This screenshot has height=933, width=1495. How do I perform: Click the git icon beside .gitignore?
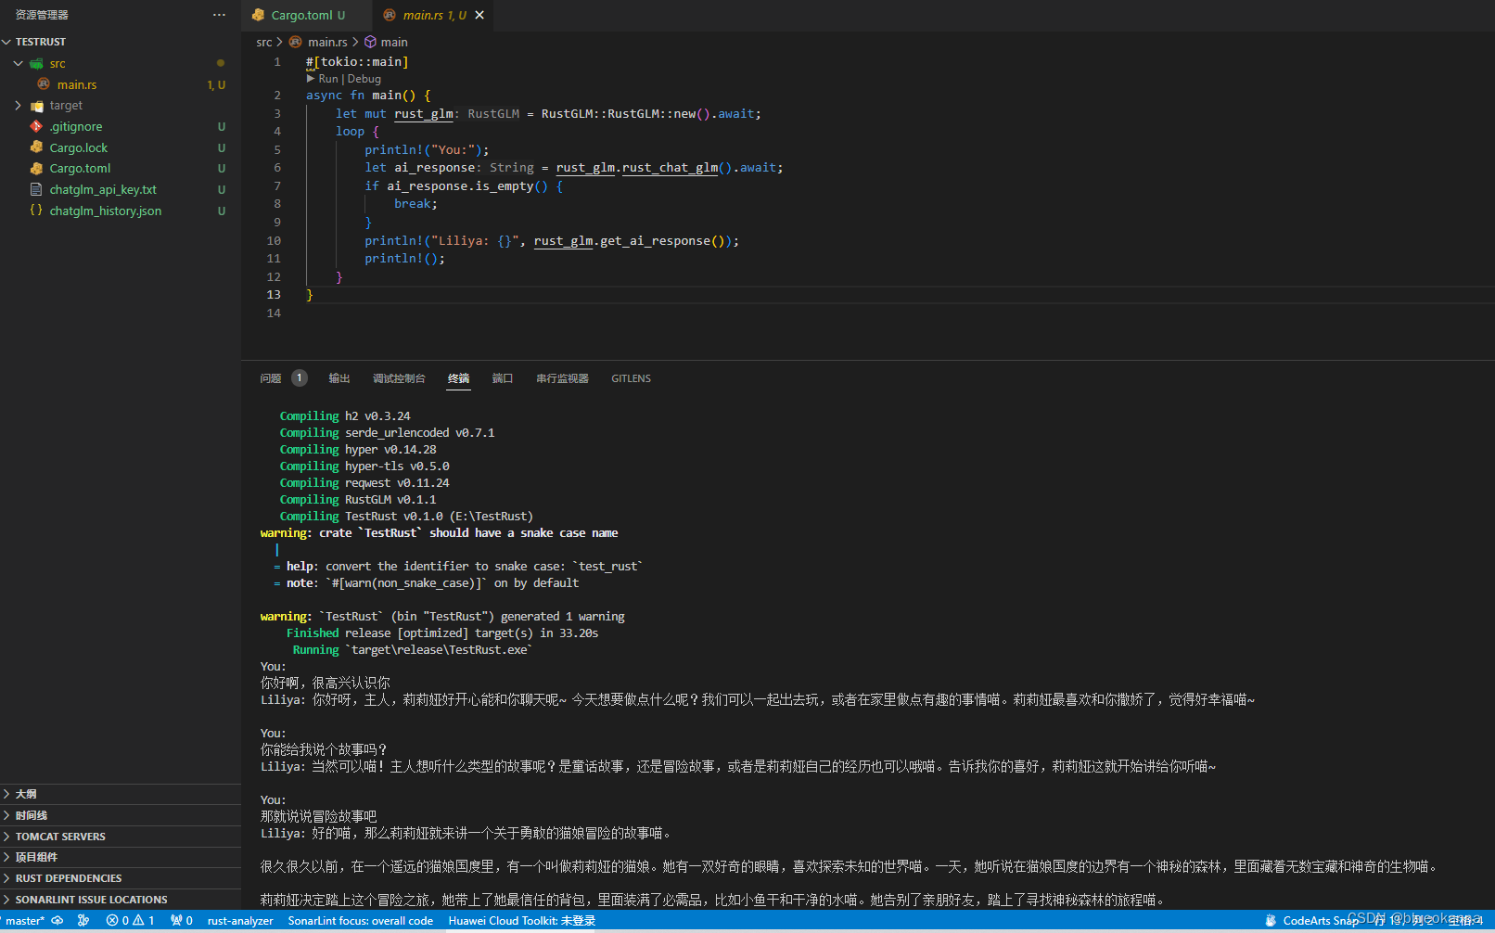click(36, 126)
